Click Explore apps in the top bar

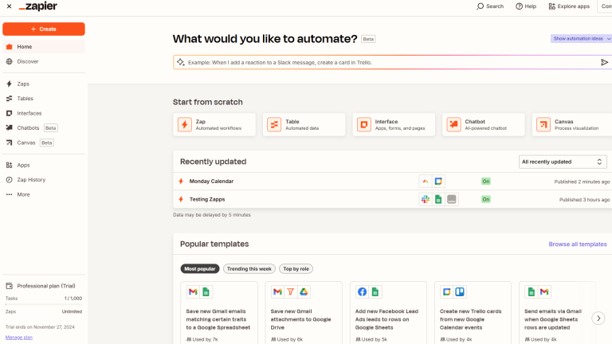pyautogui.click(x=569, y=6)
